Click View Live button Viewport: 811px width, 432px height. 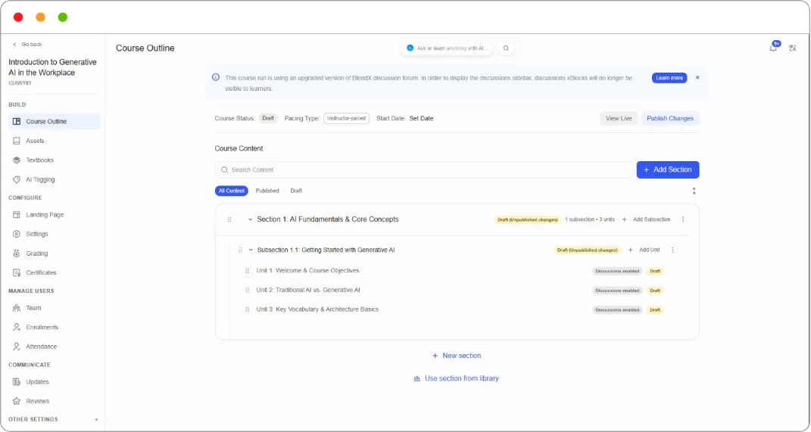coord(619,118)
